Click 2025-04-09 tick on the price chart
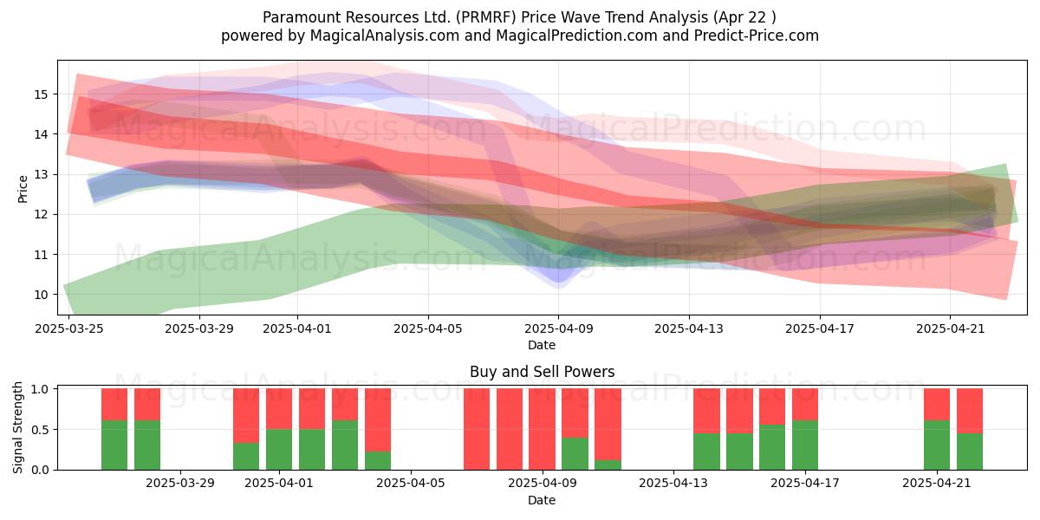 (x=558, y=328)
